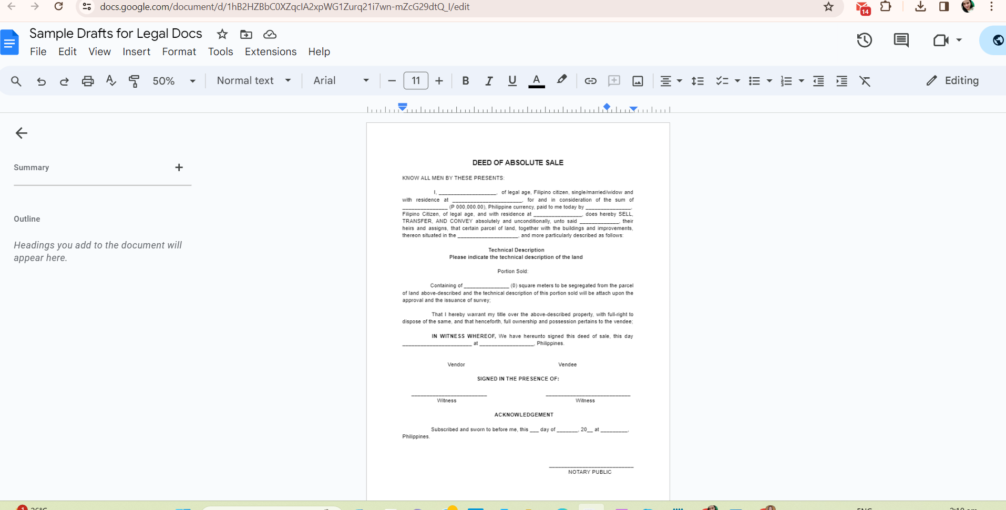Viewport: 1006px width, 510px height.
Task: Click the Move to folder icon
Action: point(246,34)
